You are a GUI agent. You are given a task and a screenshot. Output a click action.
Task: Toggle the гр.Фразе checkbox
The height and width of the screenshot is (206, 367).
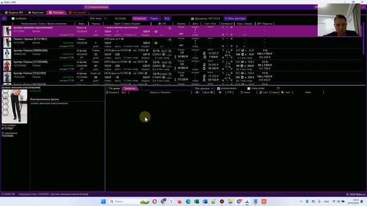(13, 18)
